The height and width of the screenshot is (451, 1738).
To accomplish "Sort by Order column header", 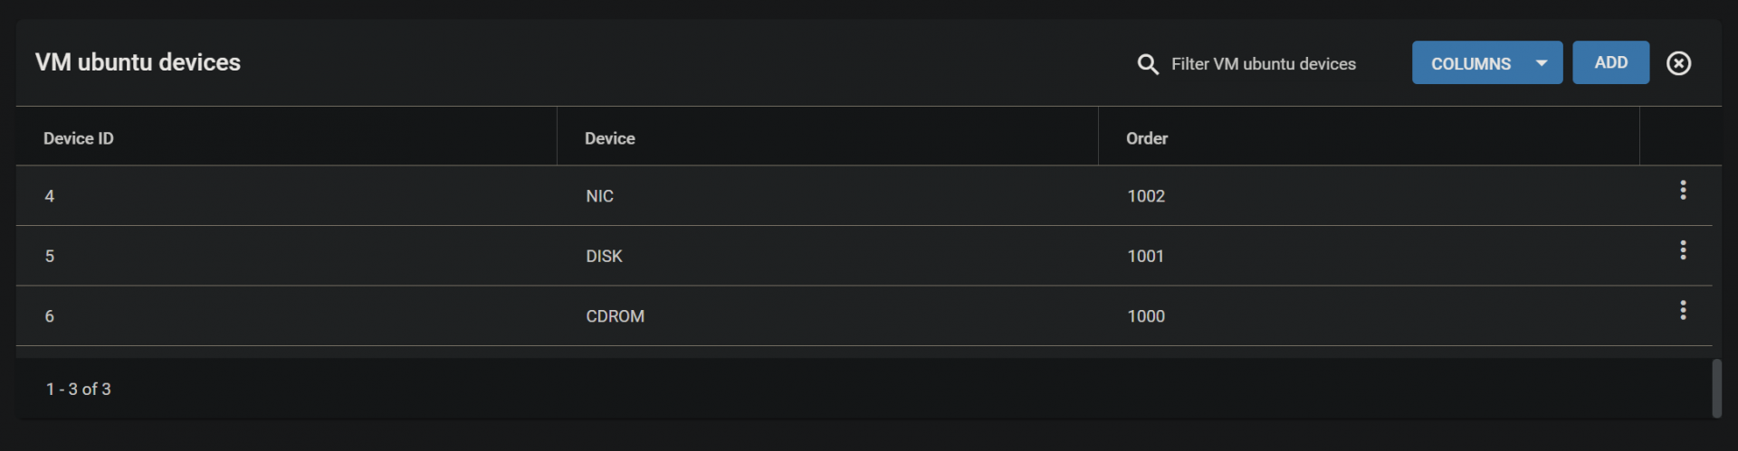I will point(1147,138).
